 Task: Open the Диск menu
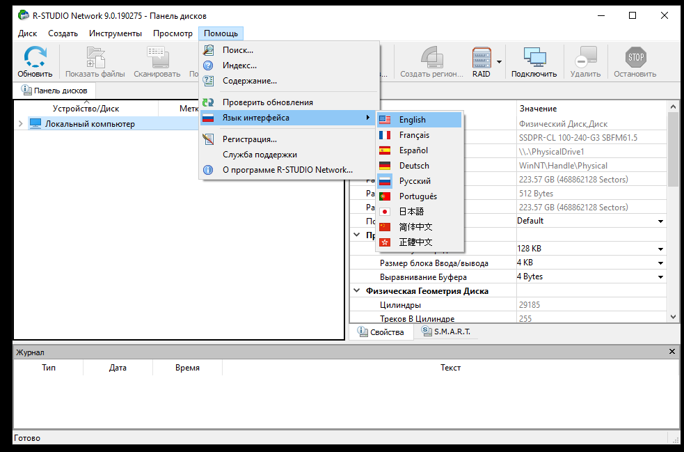(x=27, y=33)
